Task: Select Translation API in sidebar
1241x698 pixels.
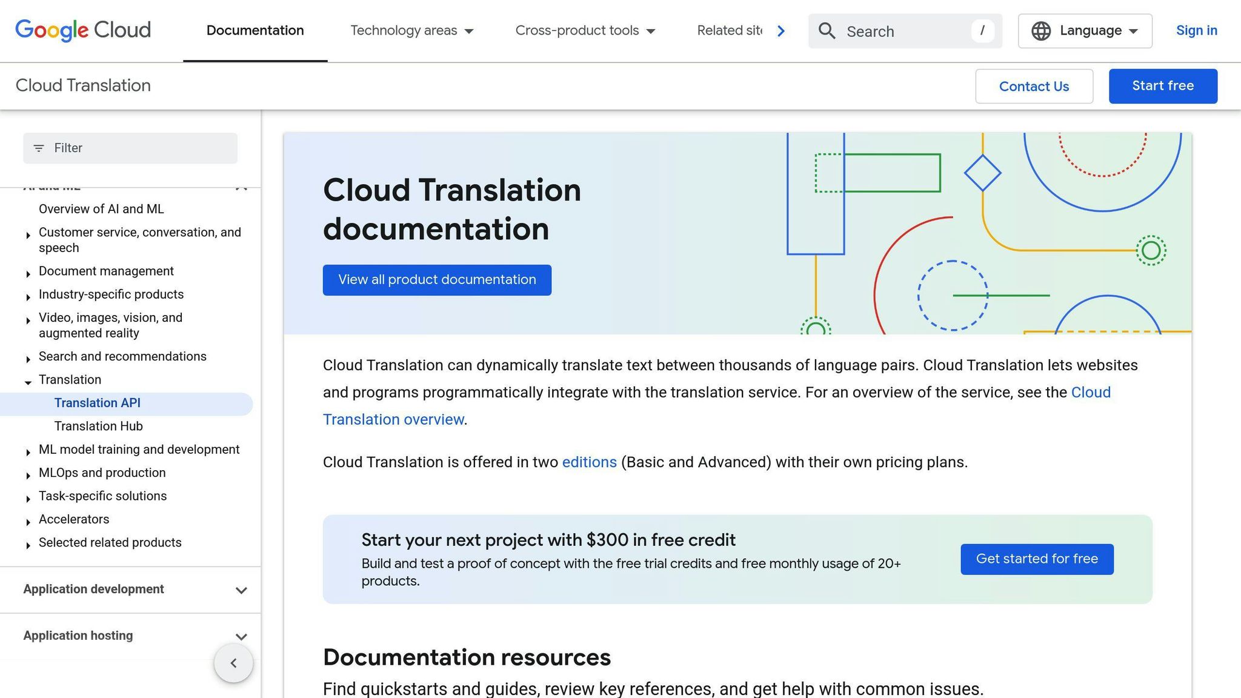Action: (x=98, y=404)
